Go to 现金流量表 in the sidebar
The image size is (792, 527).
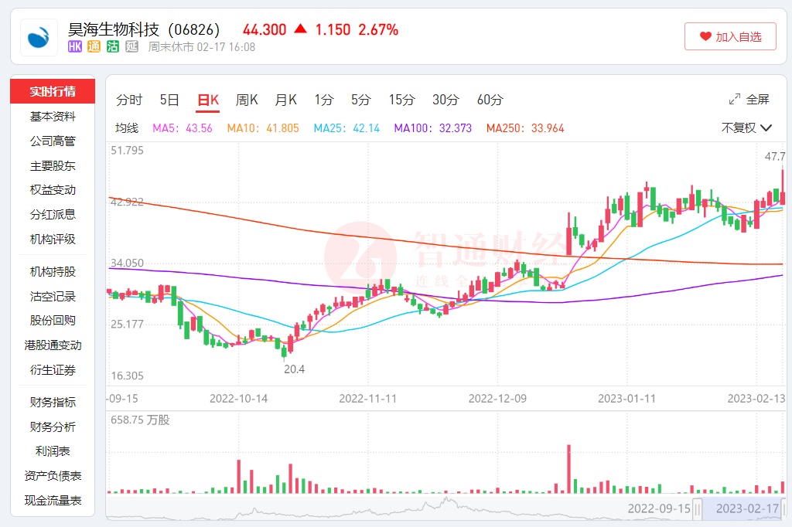click(x=53, y=500)
